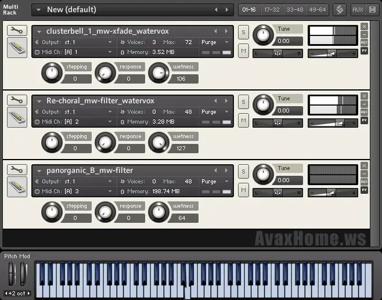Remove Re-choral instrument with its X button
Viewport: 382px width, 300px height.
click(364, 96)
